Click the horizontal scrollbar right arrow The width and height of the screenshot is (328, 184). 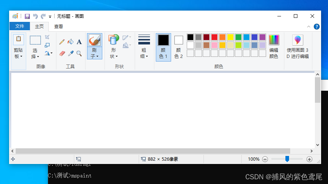(x=312, y=151)
